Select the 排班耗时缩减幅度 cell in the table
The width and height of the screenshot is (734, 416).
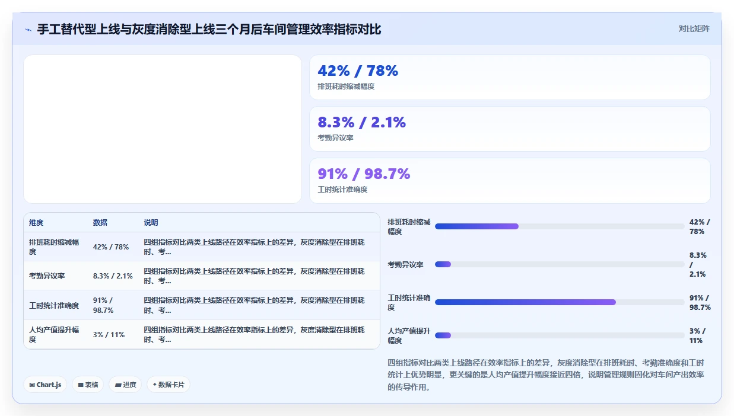pos(55,247)
